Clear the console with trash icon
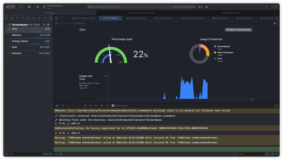 267,154
